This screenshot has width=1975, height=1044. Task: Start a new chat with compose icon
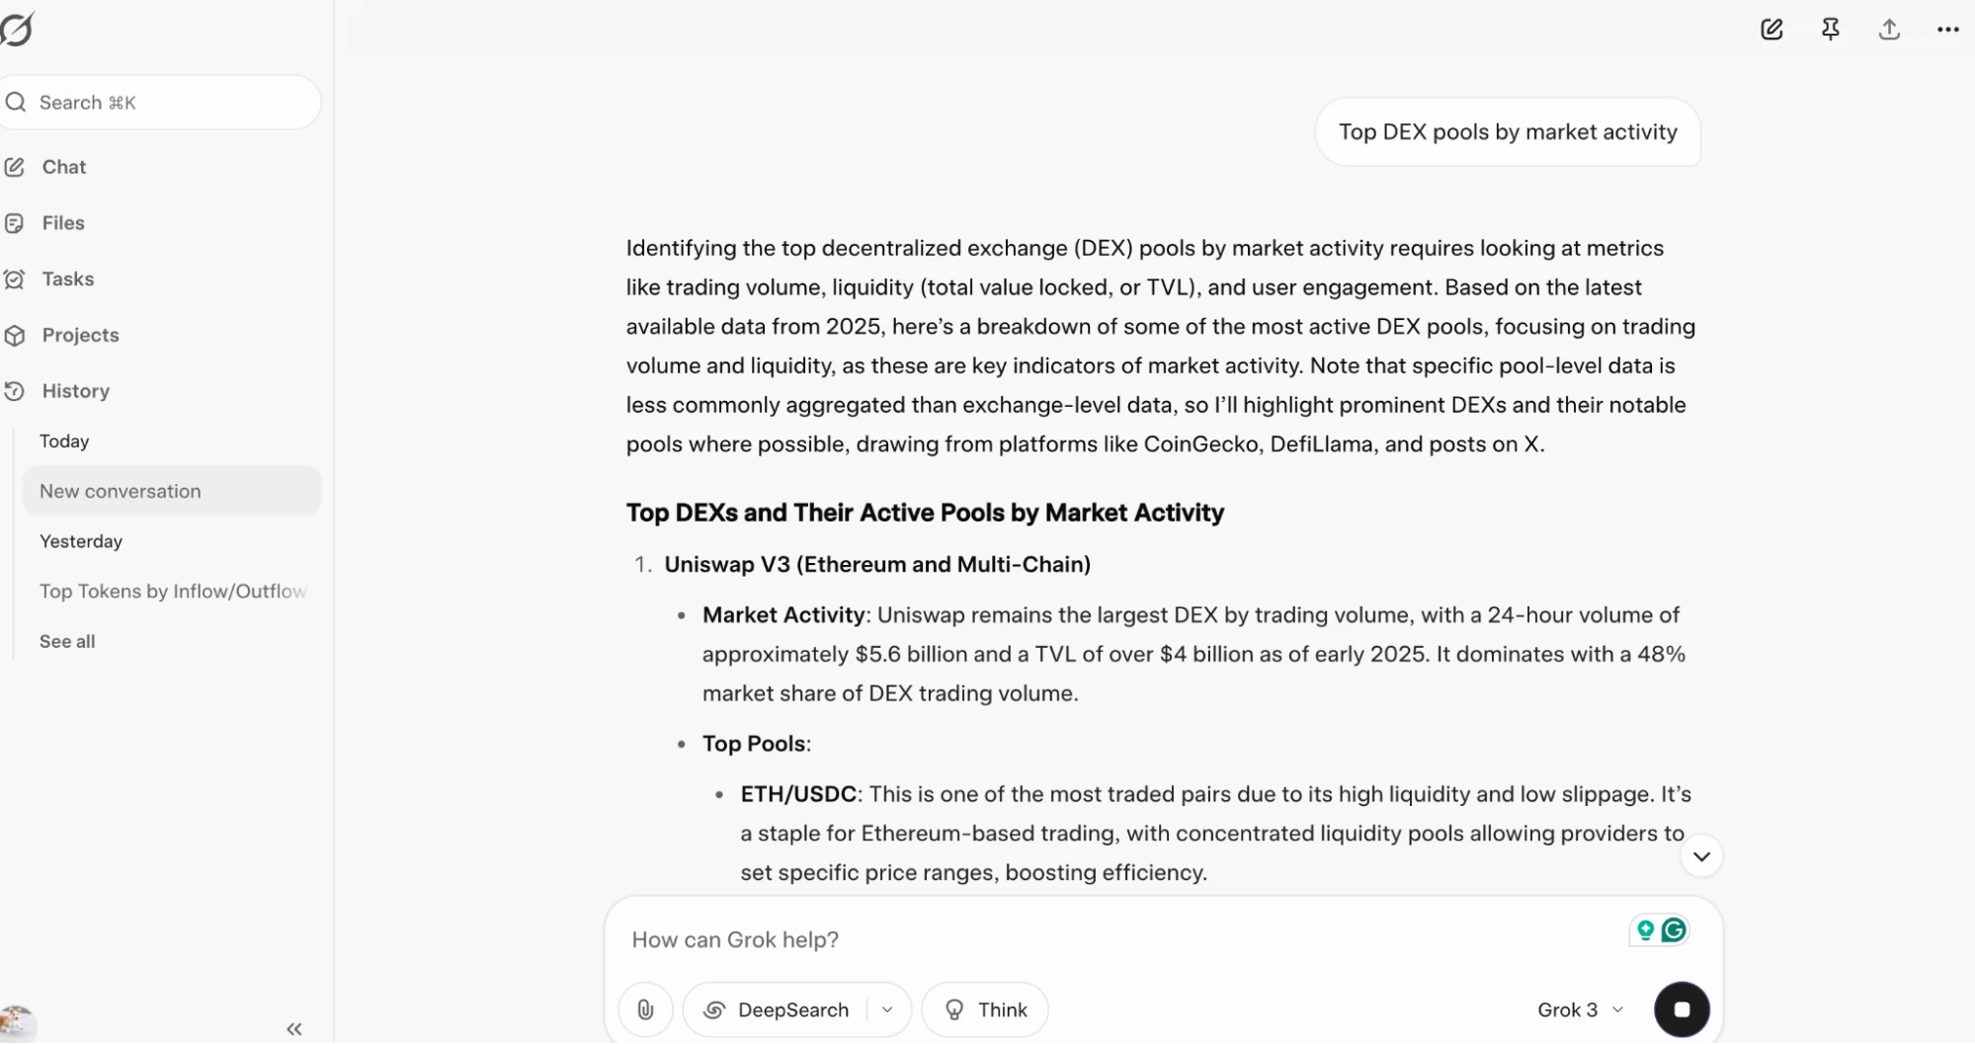(1771, 30)
